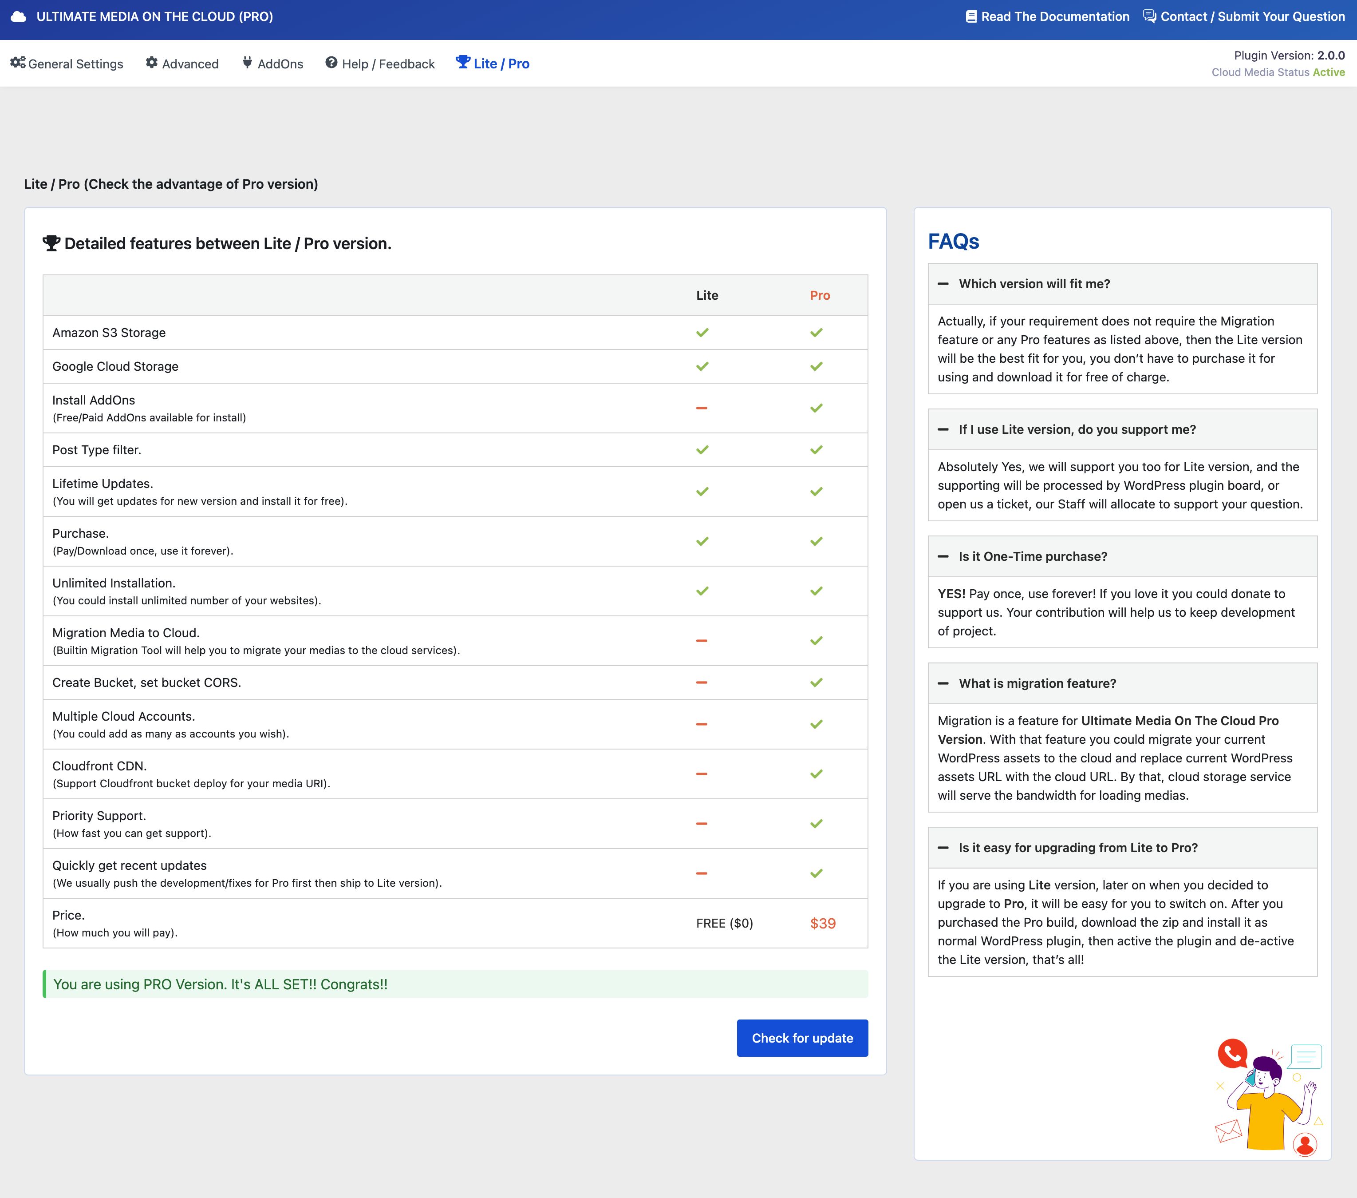Collapse 'Which version will fit me?' FAQ
1357x1198 pixels.
(x=1123, y=284)
